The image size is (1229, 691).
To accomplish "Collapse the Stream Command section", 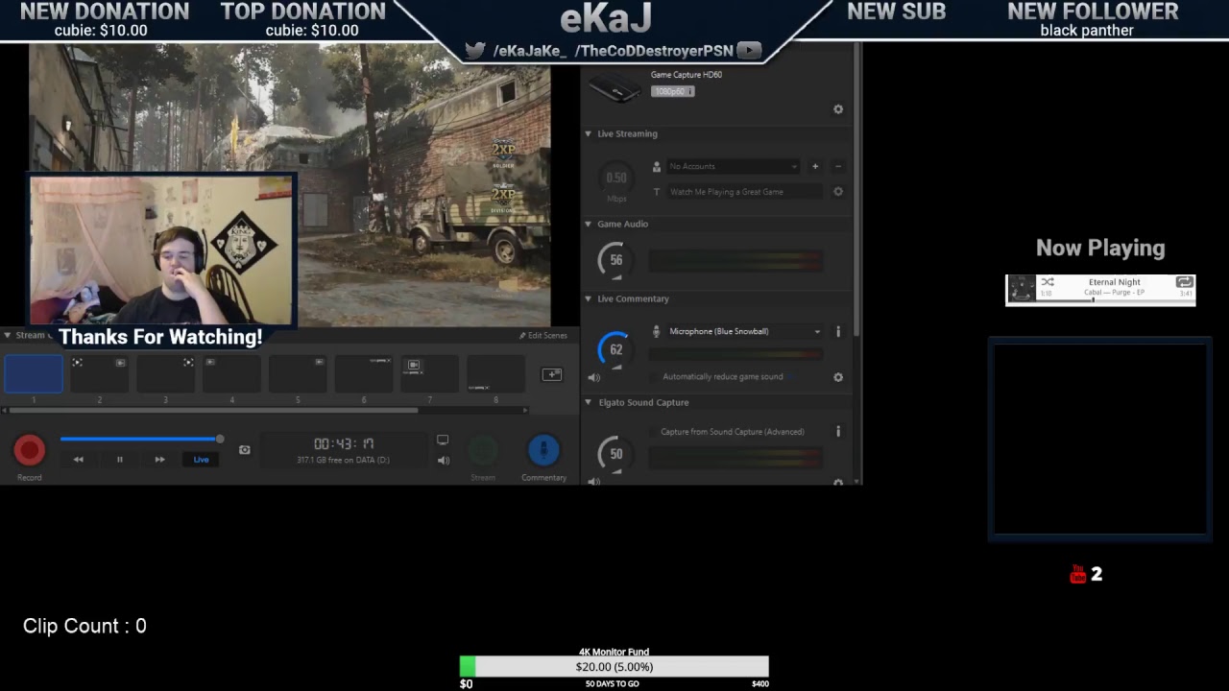I will click(x=8, y=336).
